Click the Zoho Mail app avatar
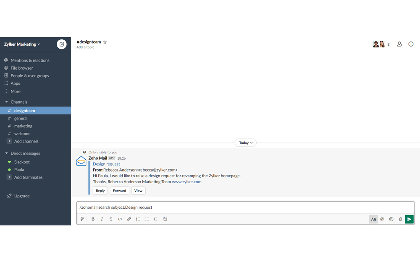The height and width of the screenshot is (262, 420). 81,161
